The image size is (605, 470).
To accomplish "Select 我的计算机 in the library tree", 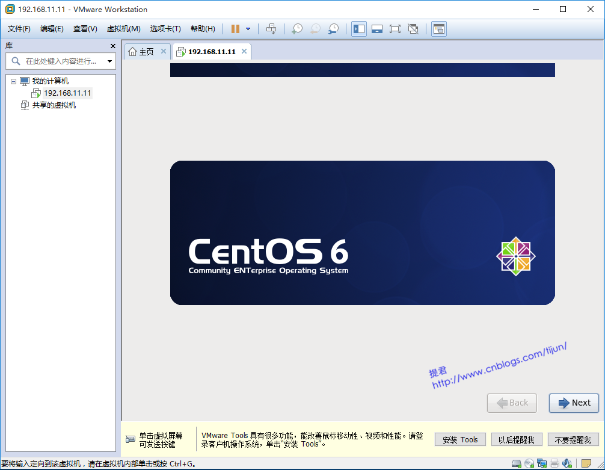I will pyautogui.click(x=50, y=81).
